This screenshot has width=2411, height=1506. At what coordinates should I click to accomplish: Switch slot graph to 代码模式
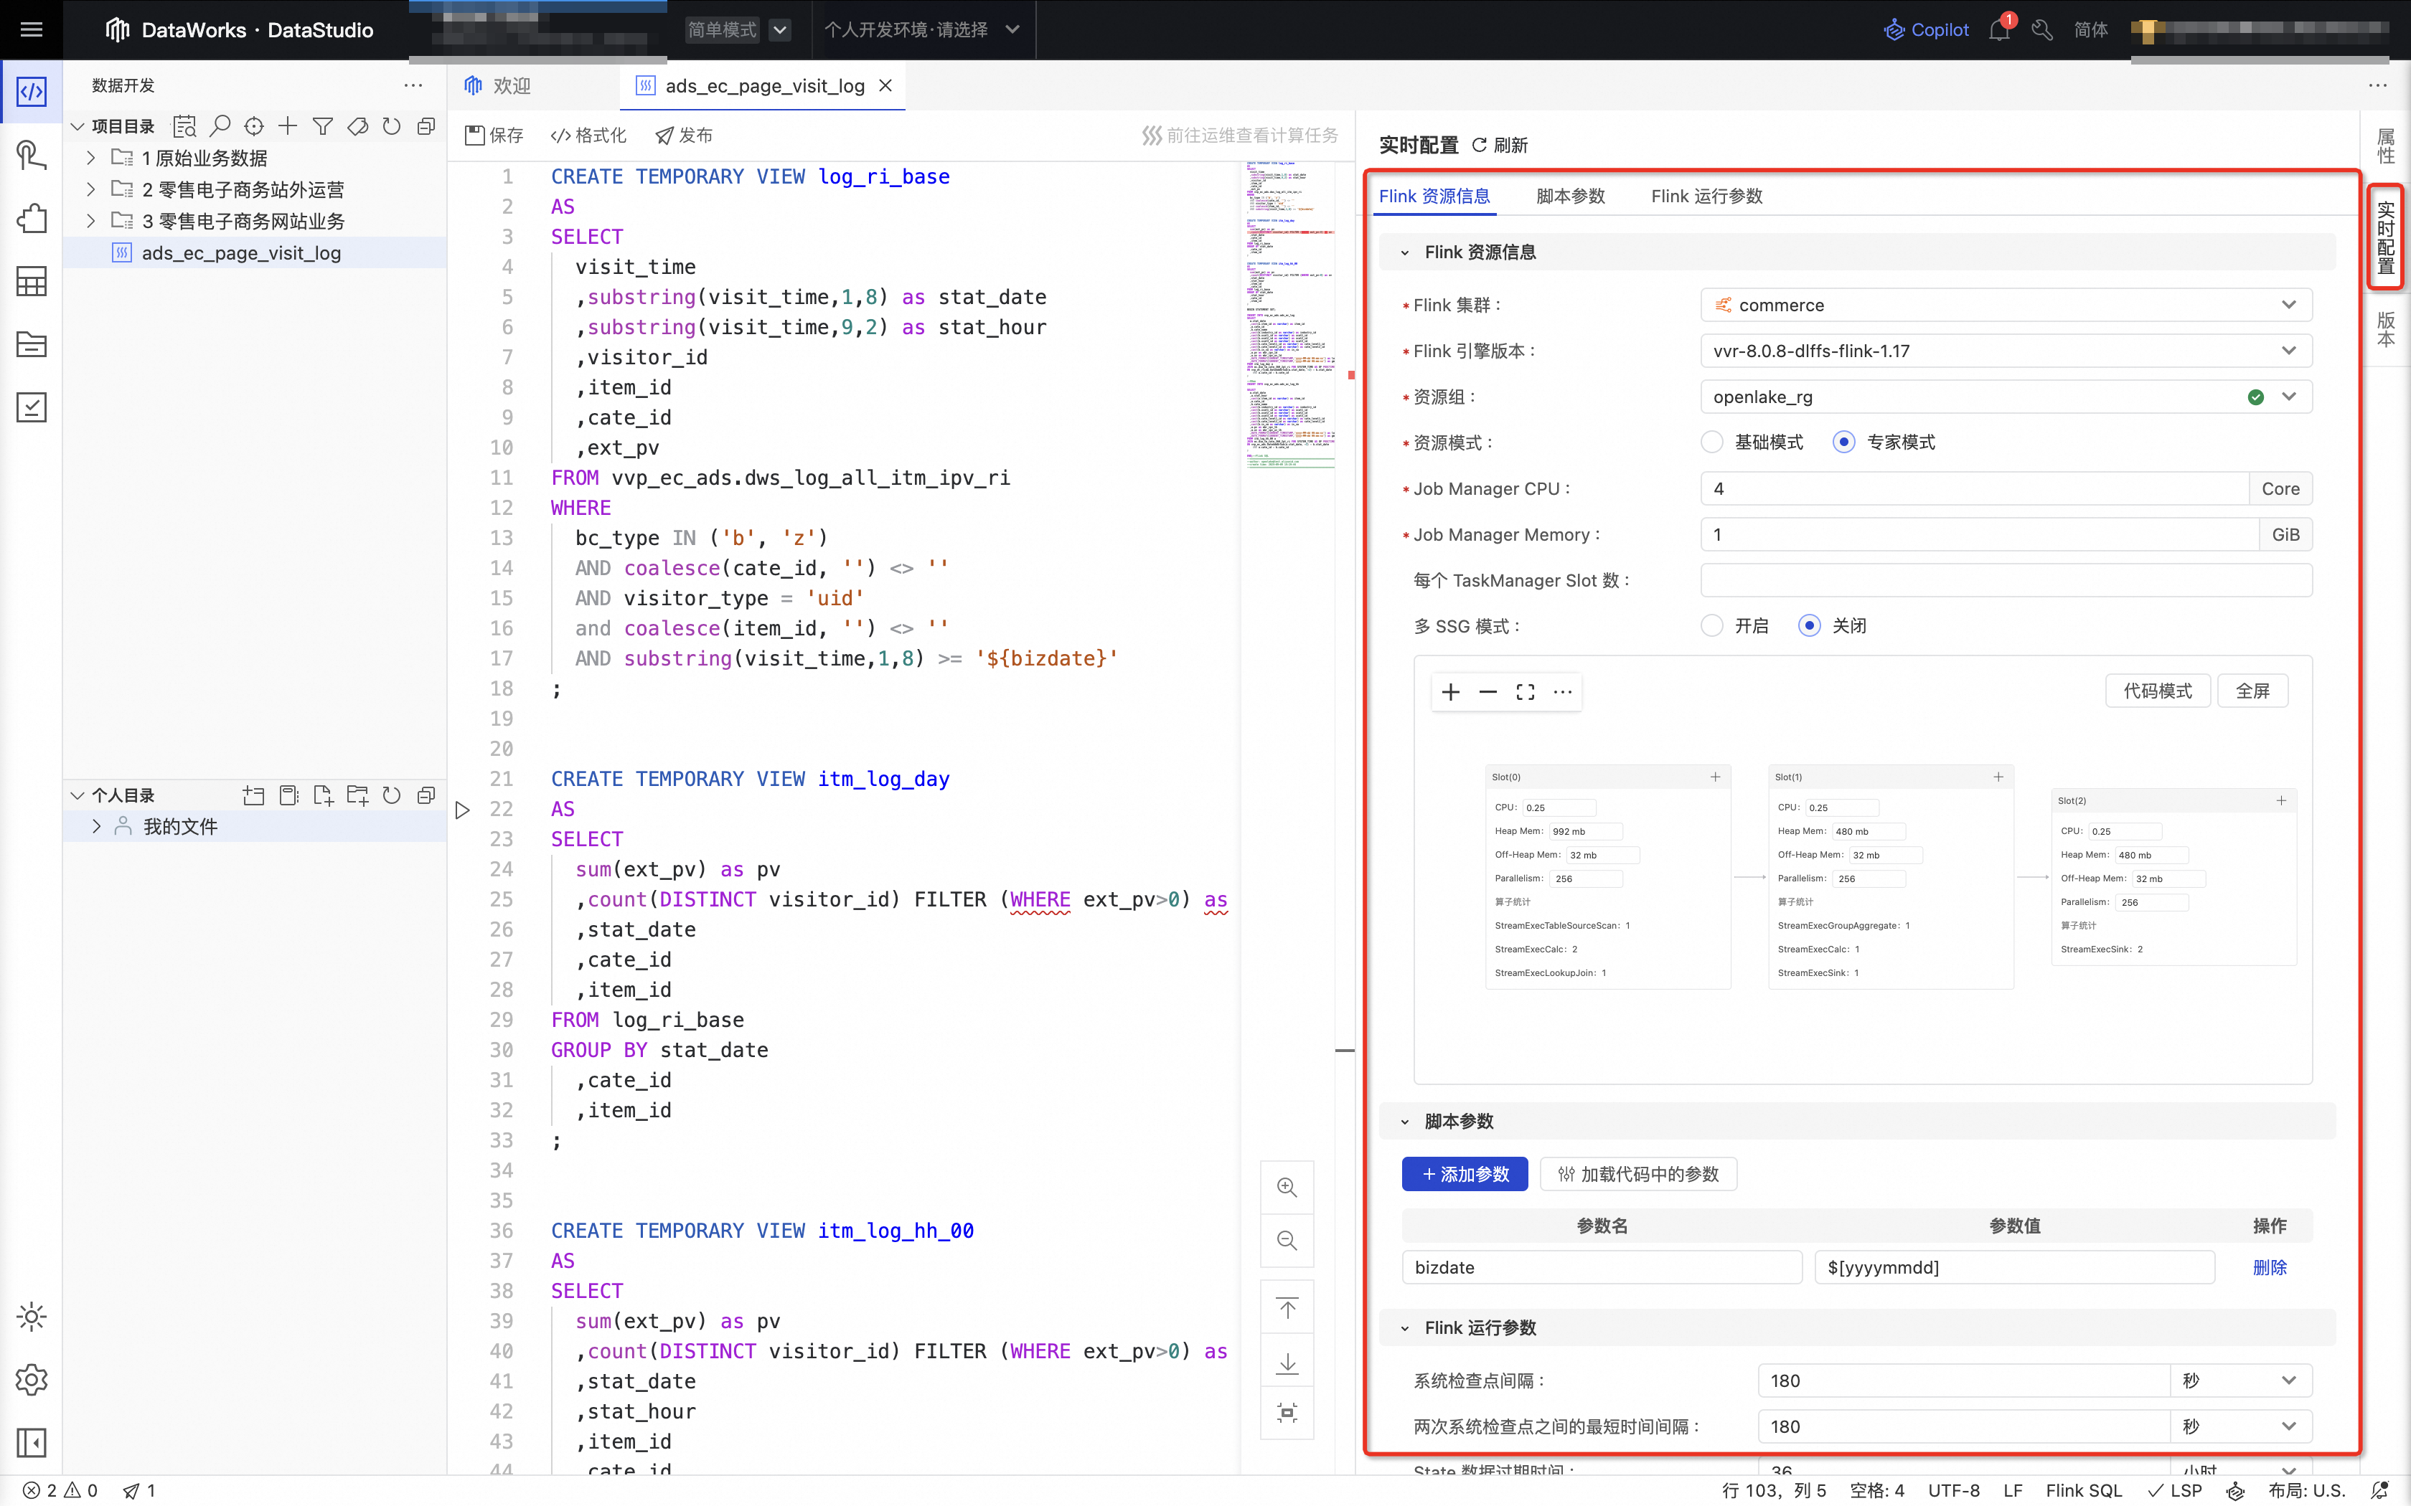point(2158,691)
